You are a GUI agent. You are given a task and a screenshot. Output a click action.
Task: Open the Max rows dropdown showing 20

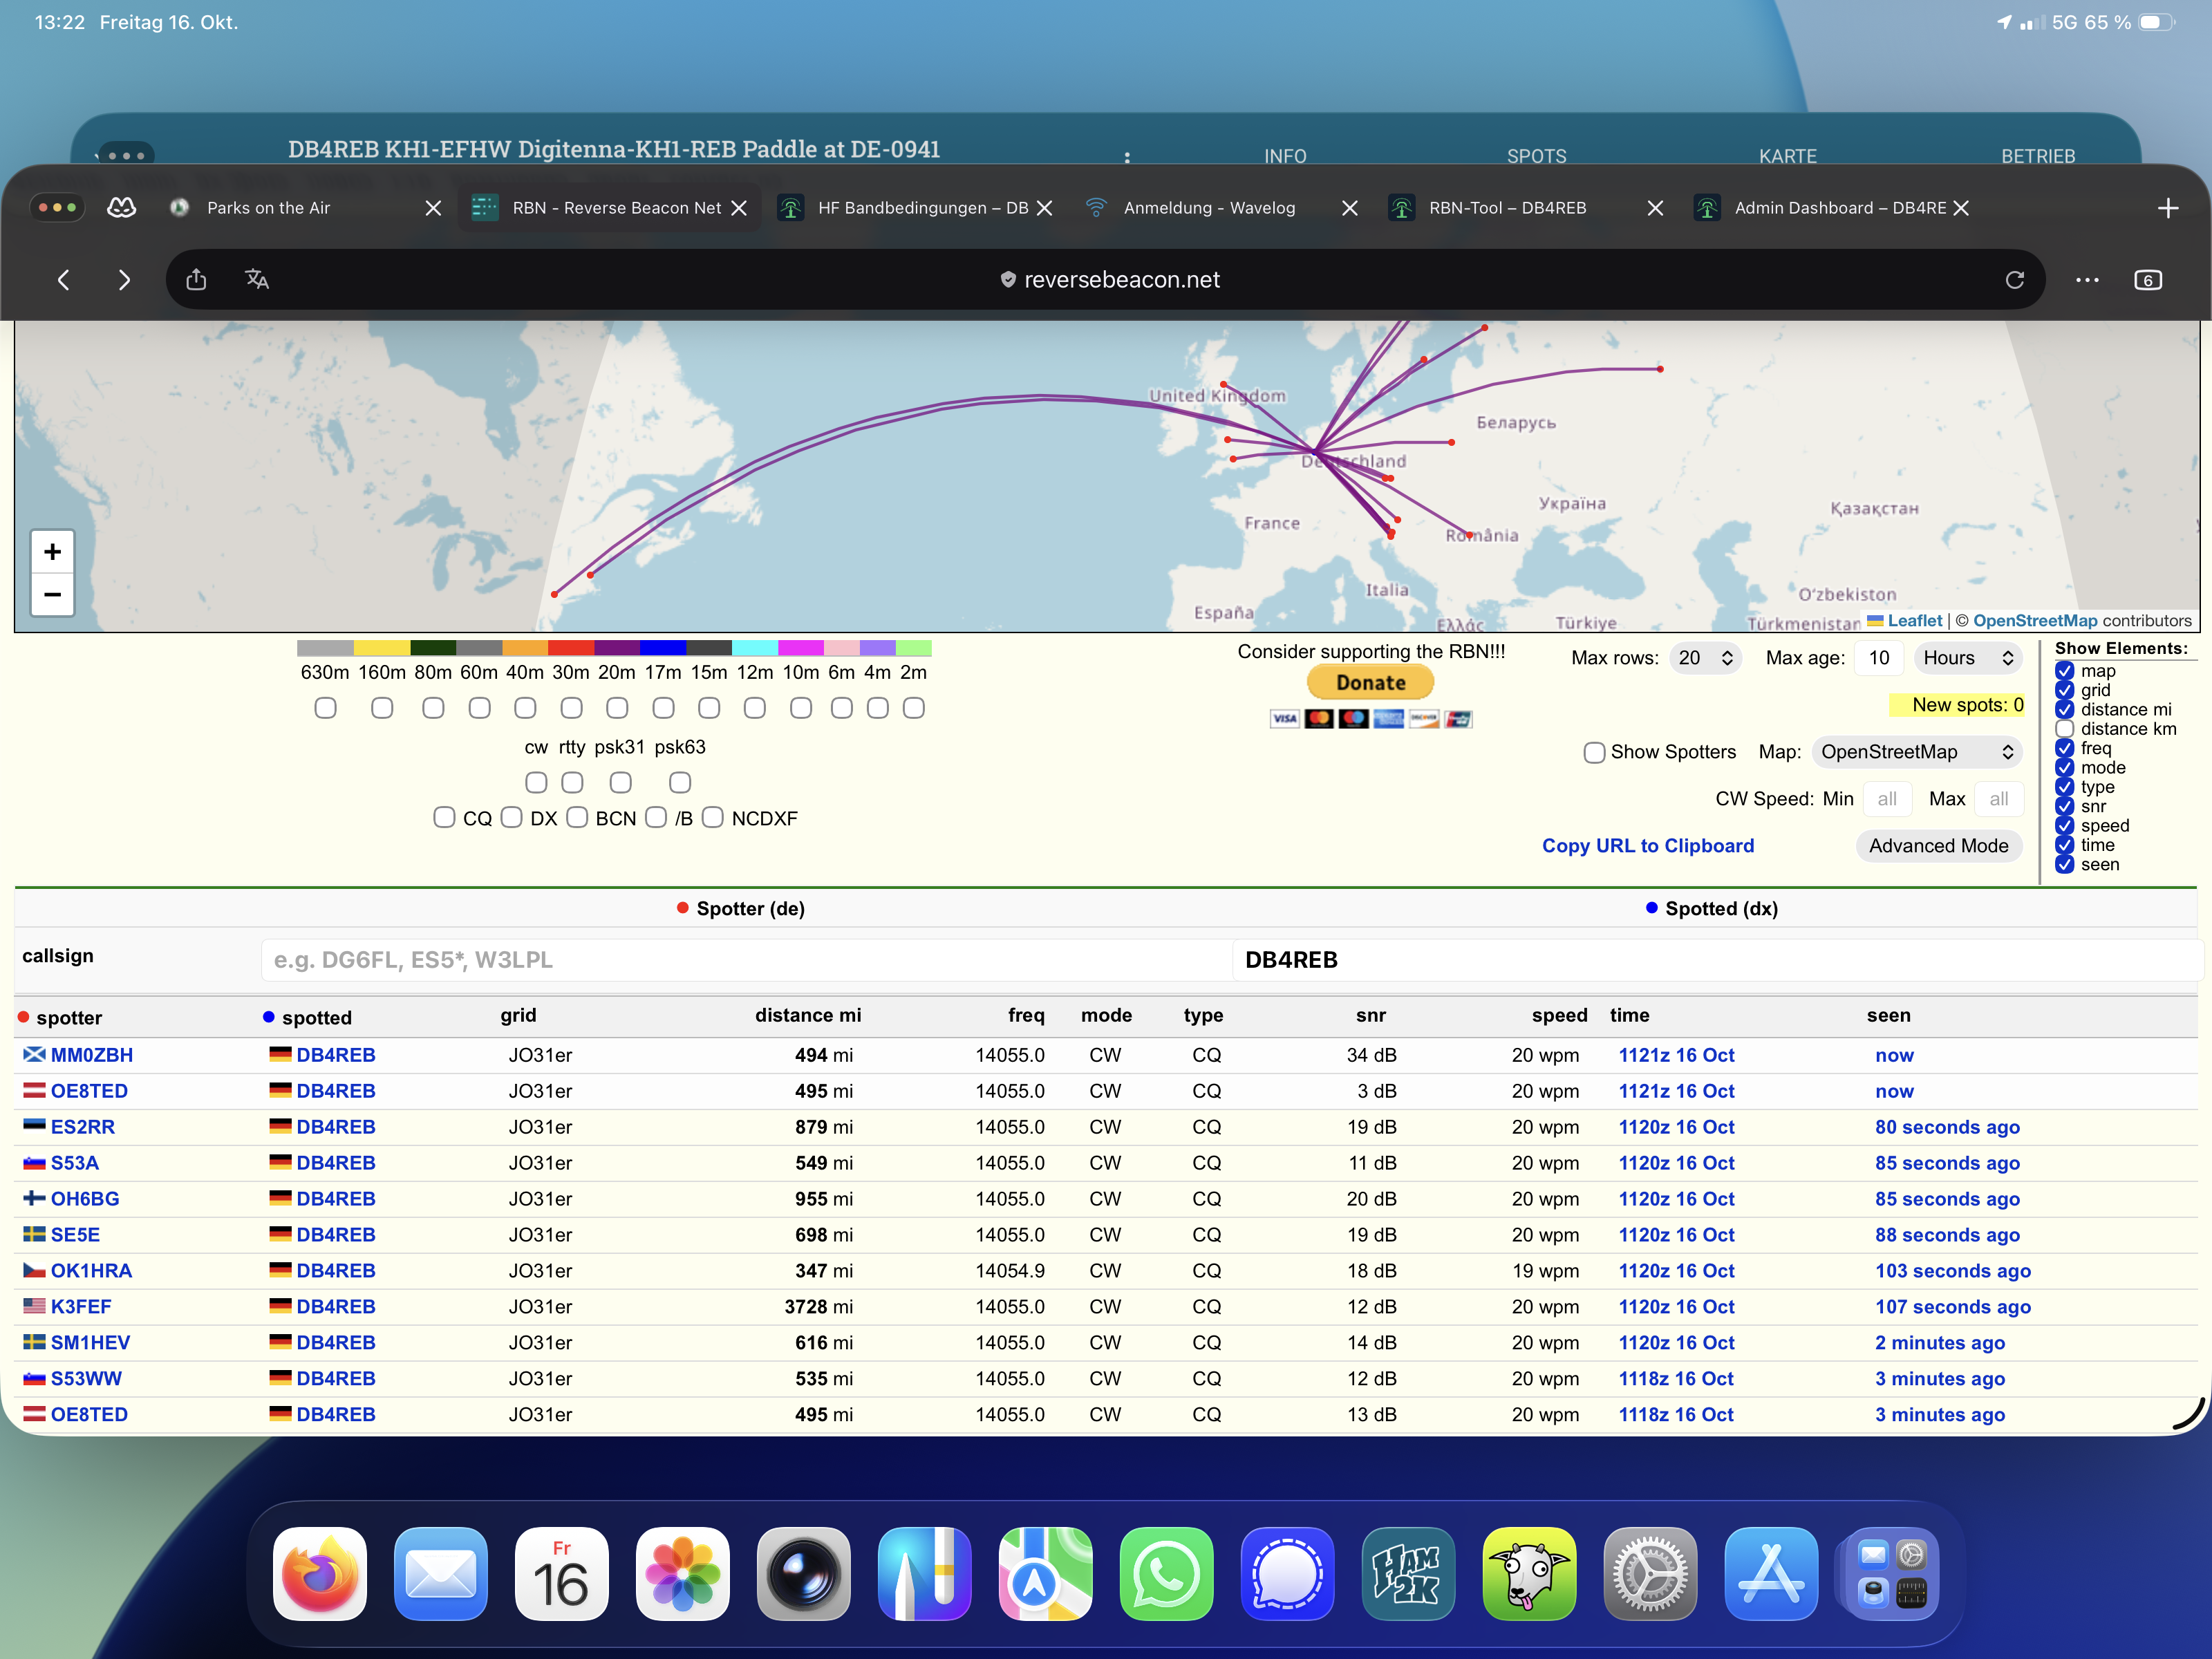tap(1706, 658)
